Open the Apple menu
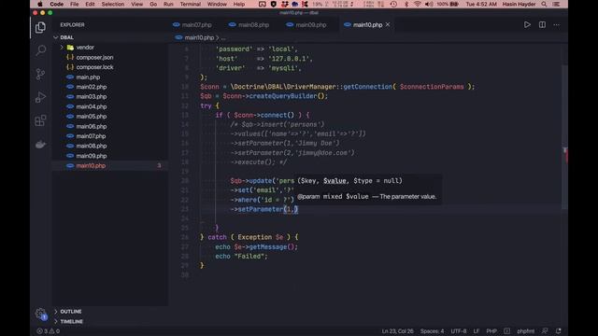Image resolution: width=598 pixels, height=336 pixels. tap(39, 4)
